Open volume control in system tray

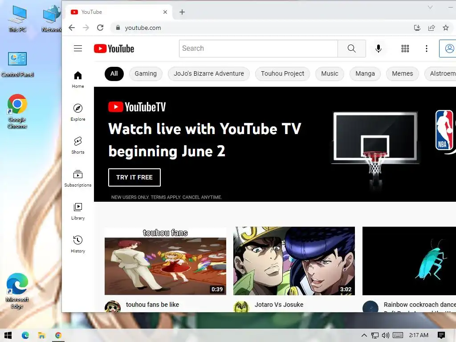[x=385, y=335]
